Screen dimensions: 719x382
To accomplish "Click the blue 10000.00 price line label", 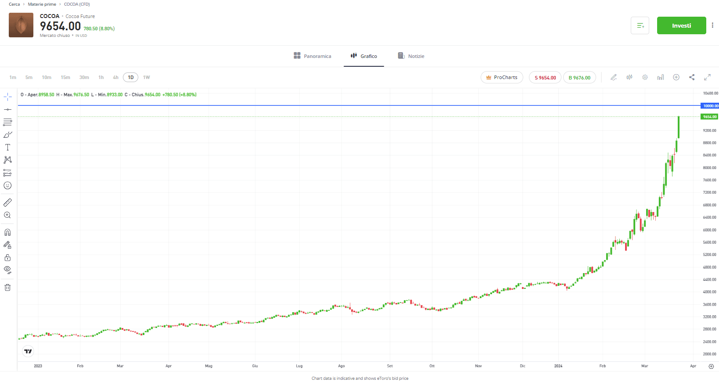I will [710, 106].
